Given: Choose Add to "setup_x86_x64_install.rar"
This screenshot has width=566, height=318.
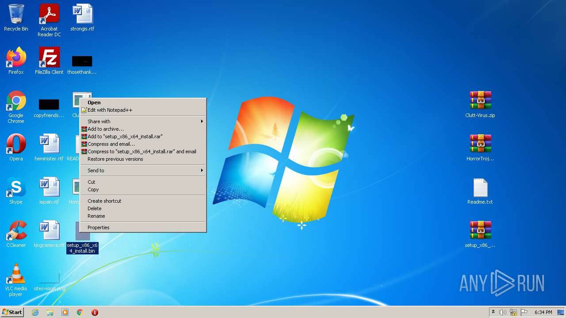Looking at the screenshot, I should coord(143,136).
